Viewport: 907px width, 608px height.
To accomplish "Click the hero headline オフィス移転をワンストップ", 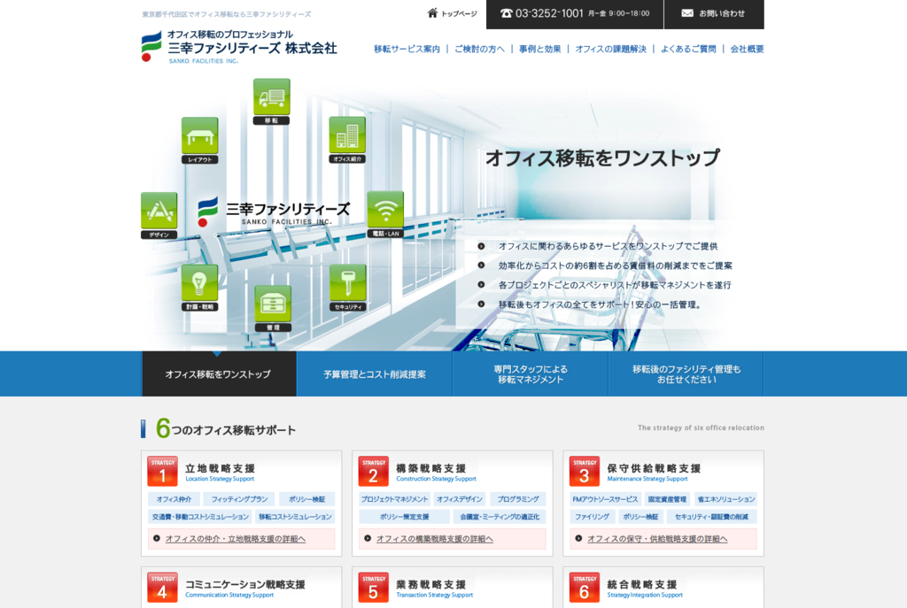I will [x=602, y=158].
